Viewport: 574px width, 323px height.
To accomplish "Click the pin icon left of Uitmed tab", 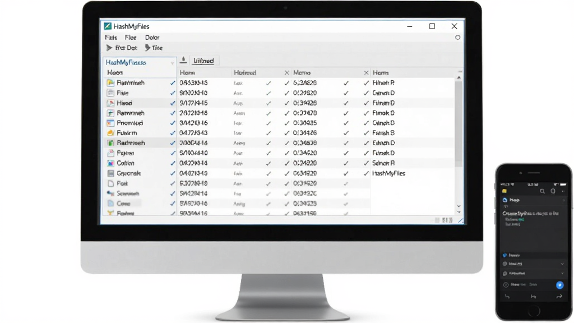I will (183, 60).
